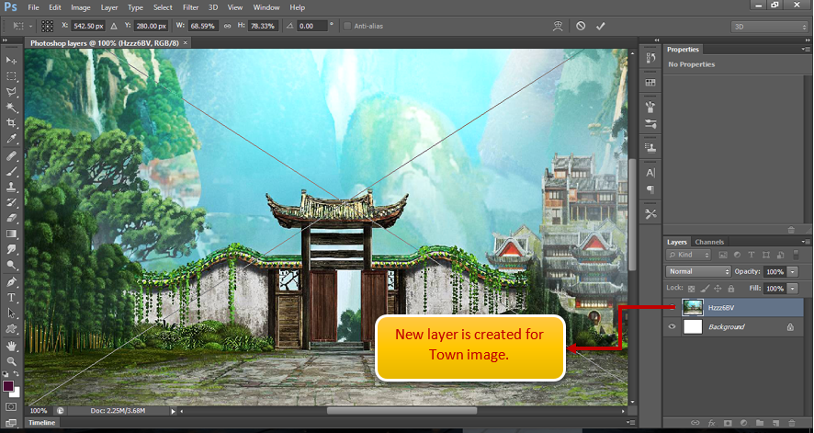The width and height of the screenshot is (814, 433).
Task: Add a layer mask
Action: [x=728, y=423]
